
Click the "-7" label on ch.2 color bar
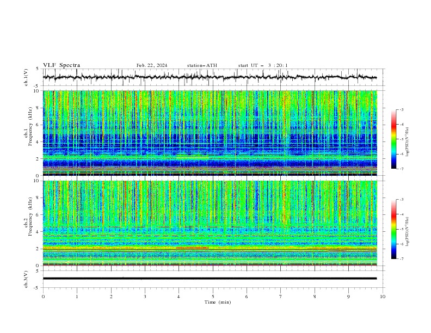click(x=401, y=258)
